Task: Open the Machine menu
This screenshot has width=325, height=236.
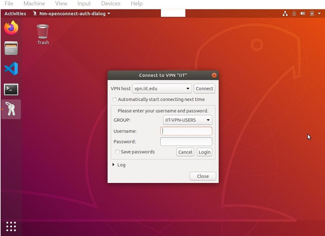Action: (34, 3)
